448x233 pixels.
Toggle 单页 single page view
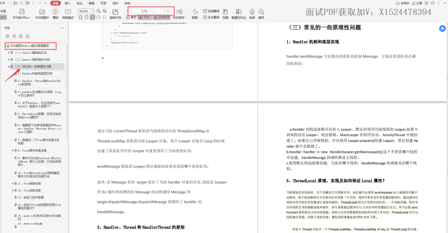pos(131,18)
